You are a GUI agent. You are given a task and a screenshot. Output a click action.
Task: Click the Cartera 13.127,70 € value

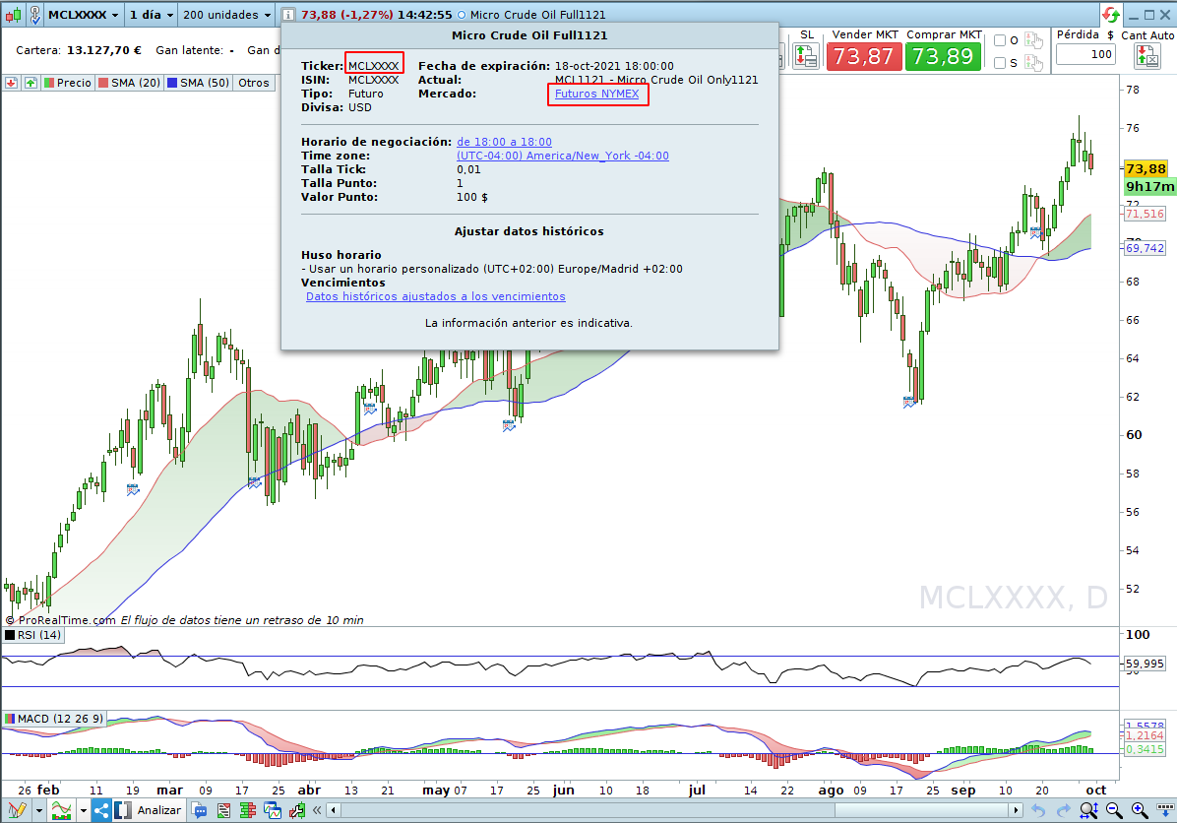(103, 50)
